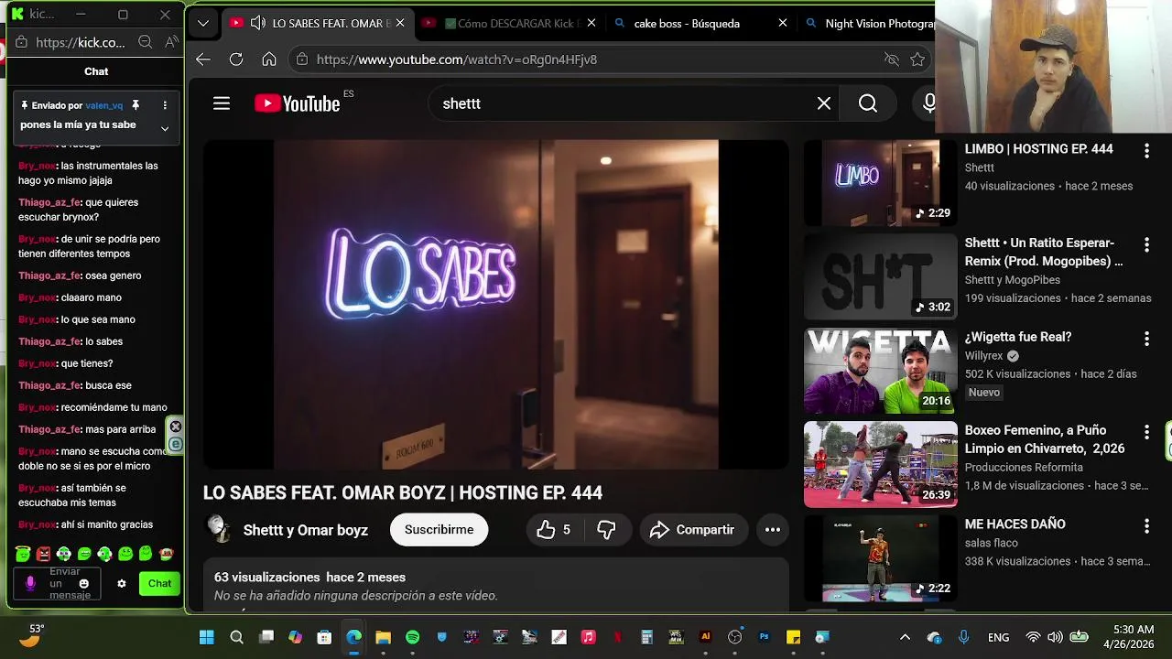Open the volume tray icon

click(x=1055, y=637)
